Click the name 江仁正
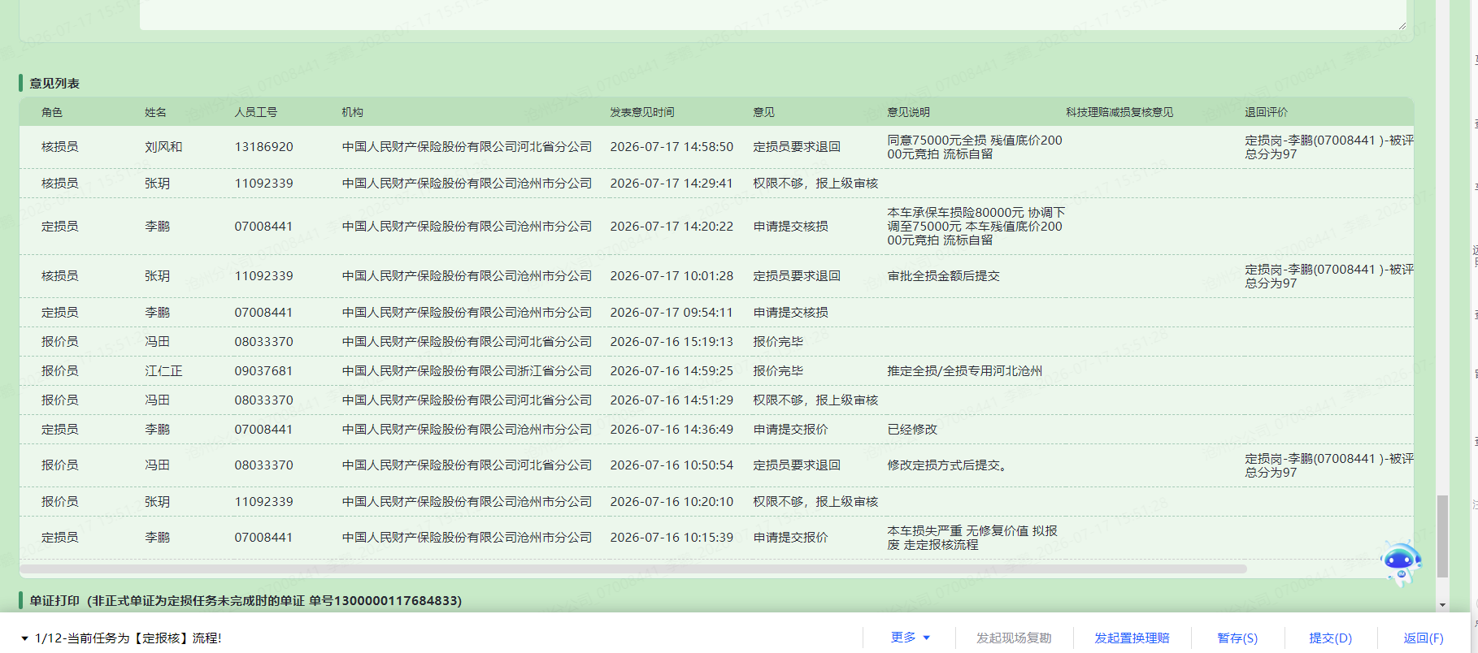Screen dimensions: 1478x653 click(163, 371)
